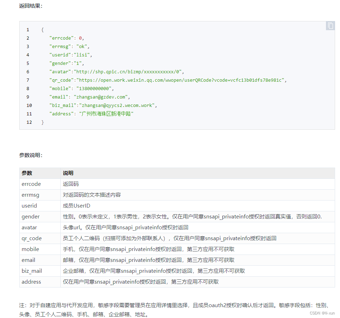Click line number 1 in the code block
This screenshot has height=318, width=340.
pos(28,30)
